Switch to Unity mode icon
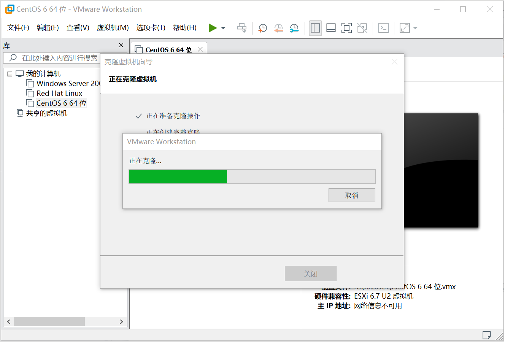The width and height of the screenshot is (505, 342). click(x=362, y=28)
